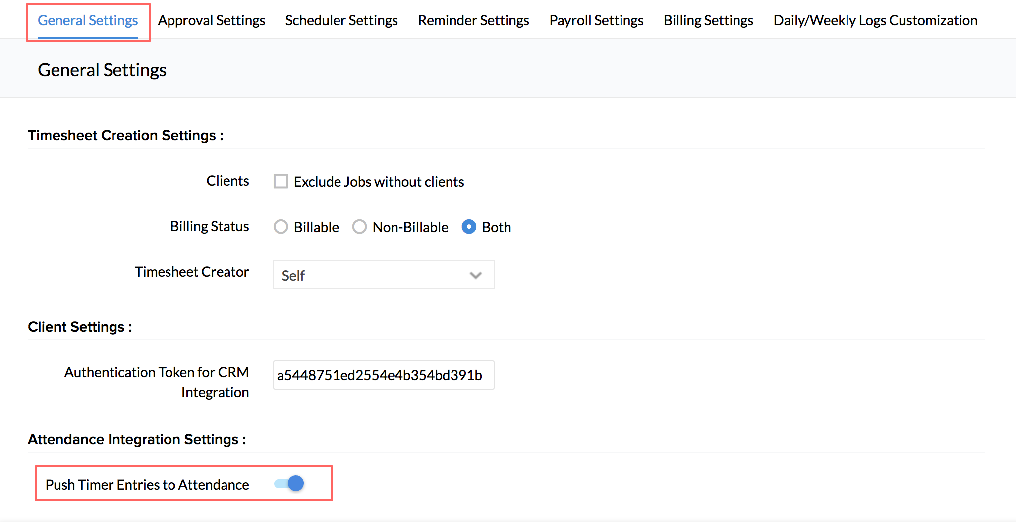
Task: Click the Client Settings section heading
Action: [x=80, y=327]
